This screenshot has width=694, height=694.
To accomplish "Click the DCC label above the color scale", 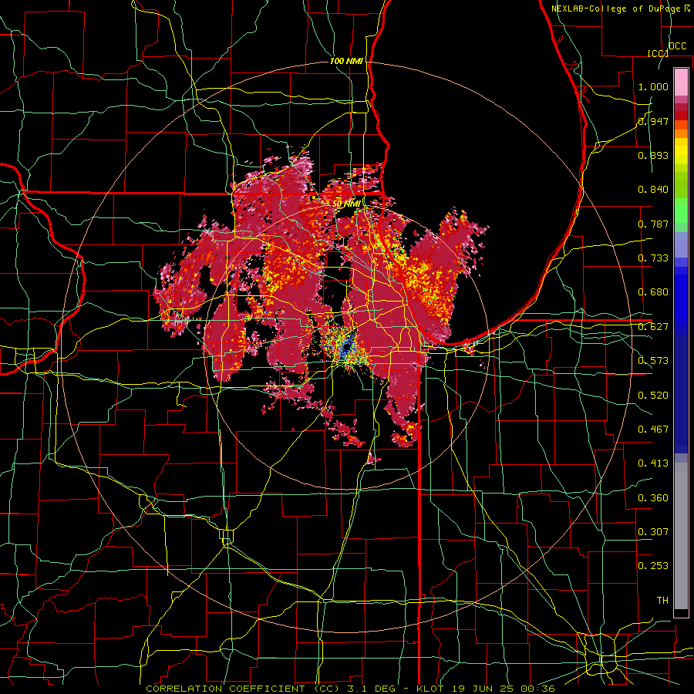I will click(x=677, y=45).
